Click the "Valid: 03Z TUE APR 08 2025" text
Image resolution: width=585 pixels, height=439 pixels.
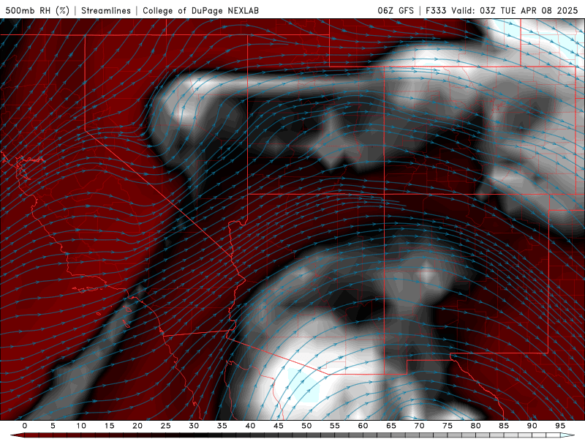tap(515, 10)
